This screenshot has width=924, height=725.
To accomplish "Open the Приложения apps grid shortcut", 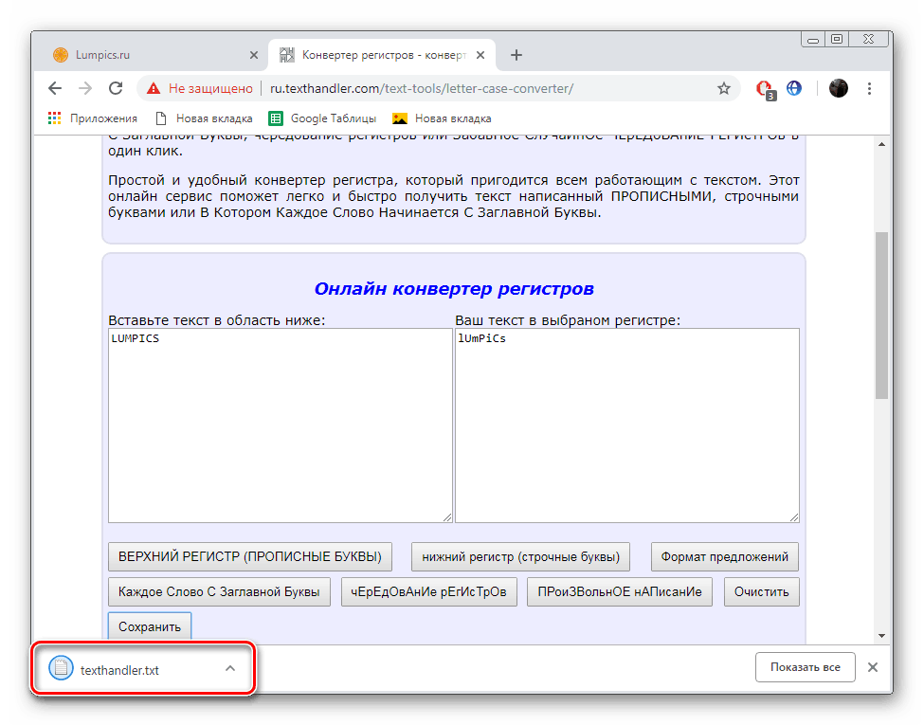I will pos(93,118).
